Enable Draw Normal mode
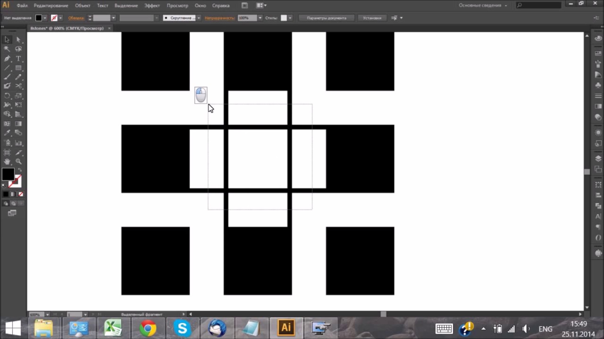 click(6, 203)
